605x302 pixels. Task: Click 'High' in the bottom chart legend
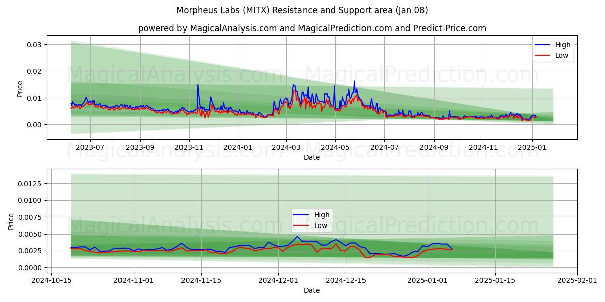tap(322, 215)
